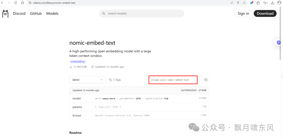Click the Sign in button
The image size is (283, 139).
tap(243, 14)
